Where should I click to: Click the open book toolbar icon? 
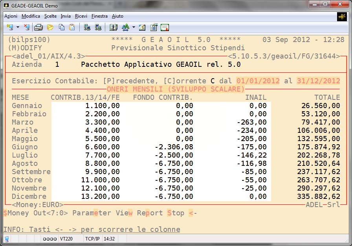(x=114, y=28)
